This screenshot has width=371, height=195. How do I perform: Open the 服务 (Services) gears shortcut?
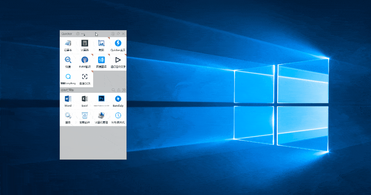coord(68,118)
